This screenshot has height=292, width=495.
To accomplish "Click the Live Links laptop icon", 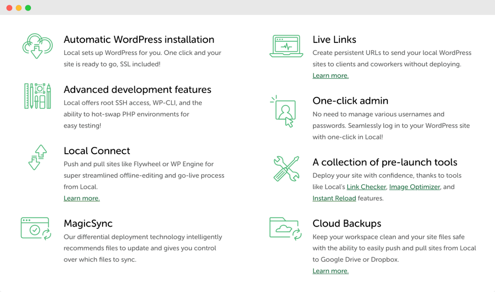I will (286, 46).
